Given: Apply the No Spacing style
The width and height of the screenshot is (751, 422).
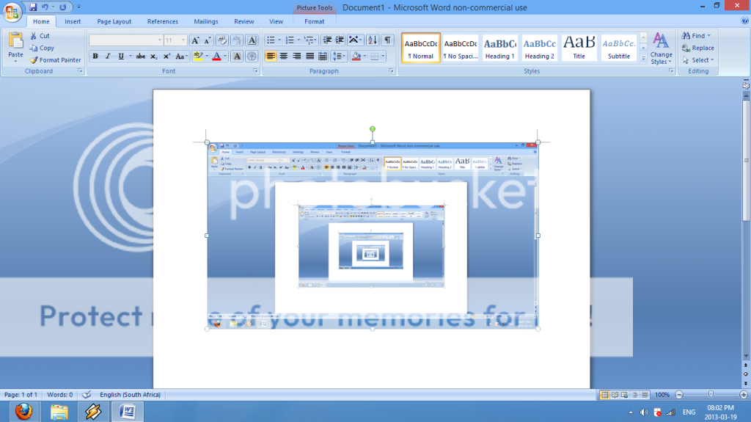Looking at the screenshot, I should (x=461, y=48).
